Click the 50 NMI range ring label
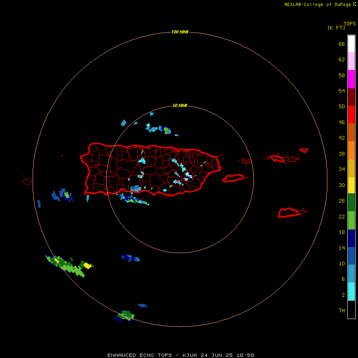The height and width of the screenshot is (358, 358). pos(180,105)
